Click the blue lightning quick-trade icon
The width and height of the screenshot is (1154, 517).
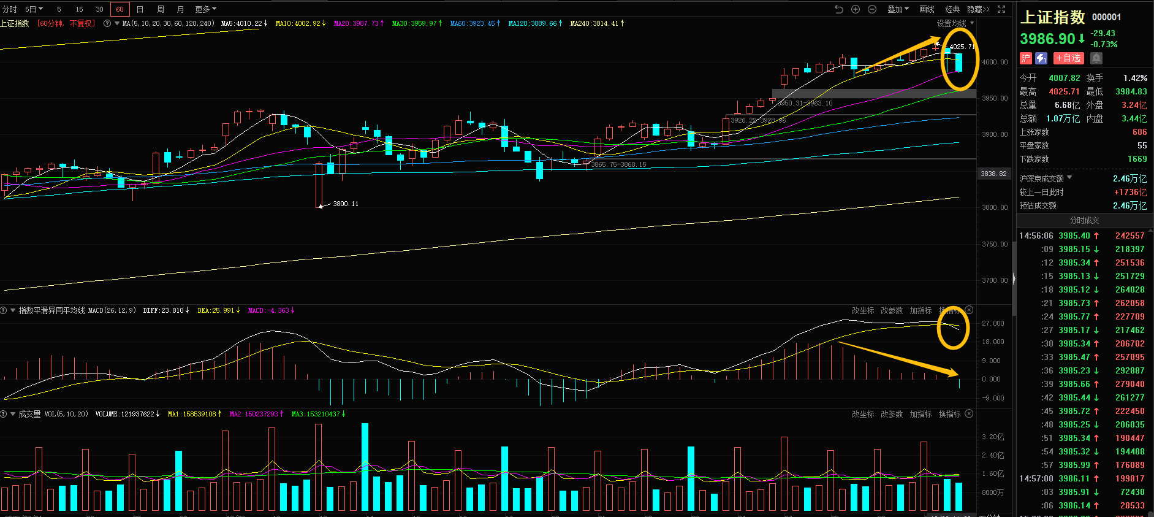[x=1041, y=58]
